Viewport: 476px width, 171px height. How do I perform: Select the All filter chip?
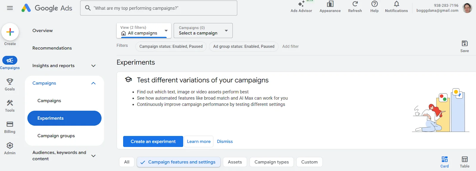click(x=127, y=162)
